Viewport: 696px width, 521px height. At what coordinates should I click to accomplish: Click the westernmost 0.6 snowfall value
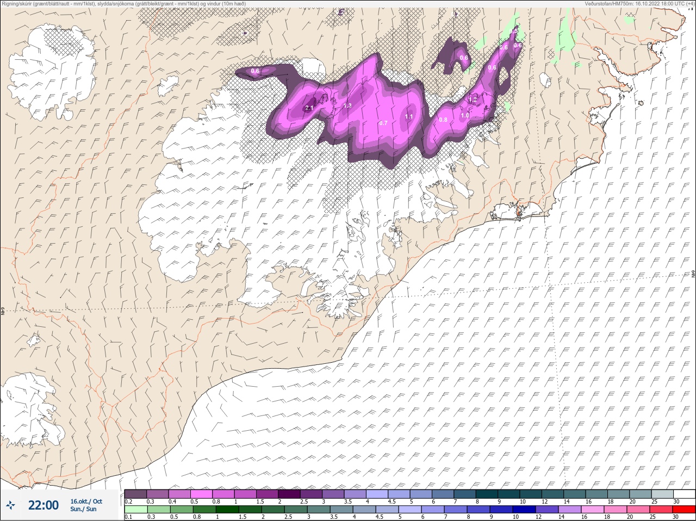[255, 71]
